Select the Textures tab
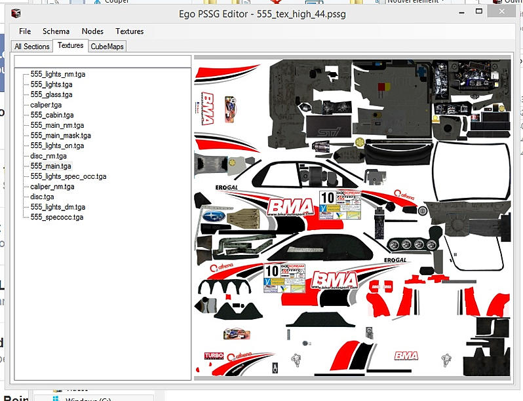Viewport: 523px width, 401px height. [70, 45]
